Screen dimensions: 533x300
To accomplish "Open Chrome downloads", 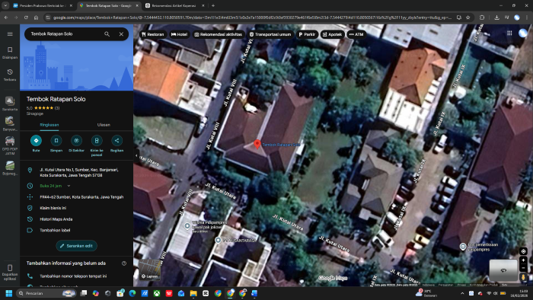I will [x=496, y=18].
